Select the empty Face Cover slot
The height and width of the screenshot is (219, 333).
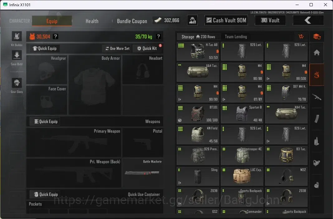pyautogui.click(x=47, y=100)
